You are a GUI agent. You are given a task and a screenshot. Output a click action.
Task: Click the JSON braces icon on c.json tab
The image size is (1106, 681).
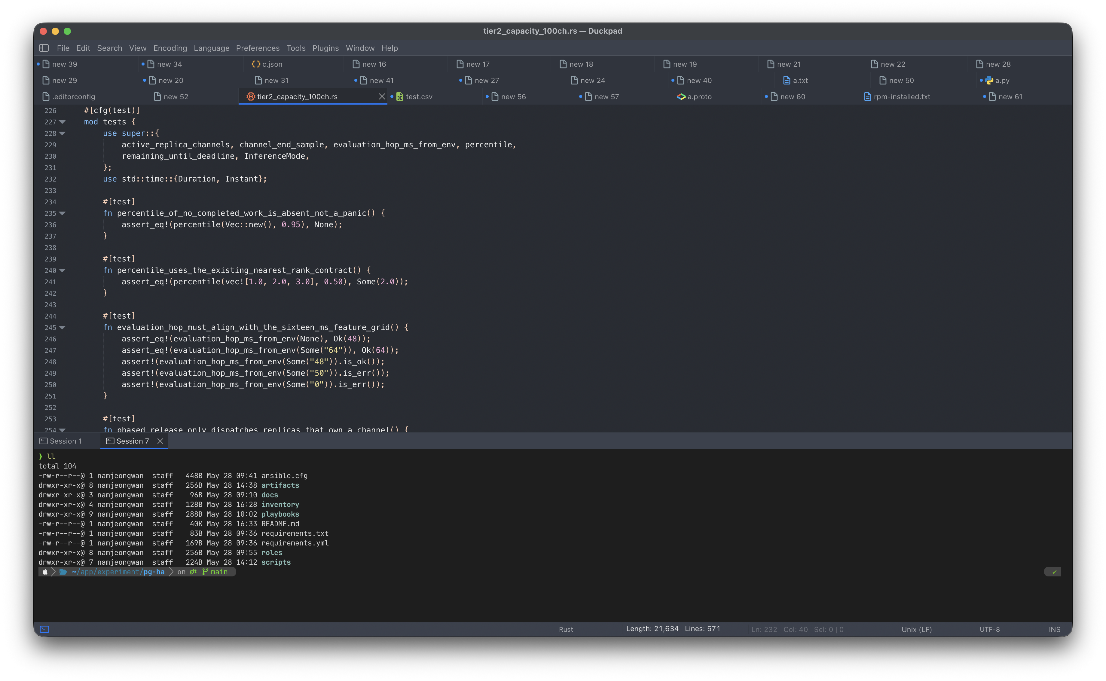(x=256, y=64)
